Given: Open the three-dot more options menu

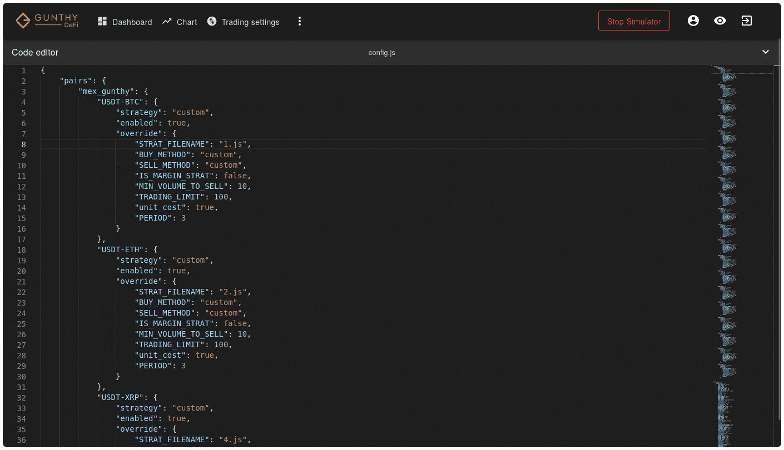Looking at the screenshot, I should [x=300, y=22].
